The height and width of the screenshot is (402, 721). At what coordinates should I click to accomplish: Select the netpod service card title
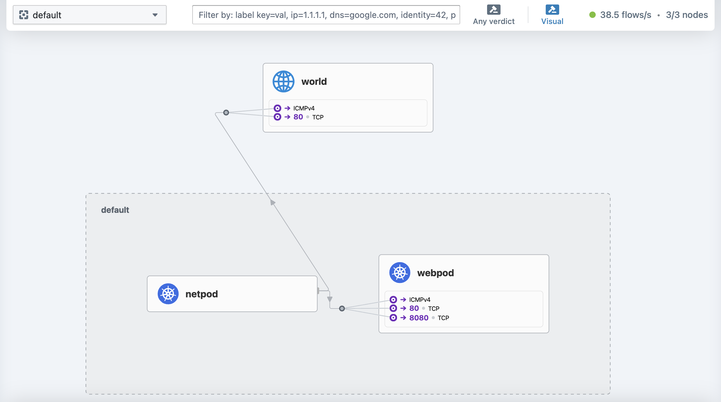click(x=202, y=294)
